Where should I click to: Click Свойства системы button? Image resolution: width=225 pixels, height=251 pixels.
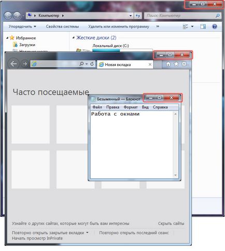point(62,26)
